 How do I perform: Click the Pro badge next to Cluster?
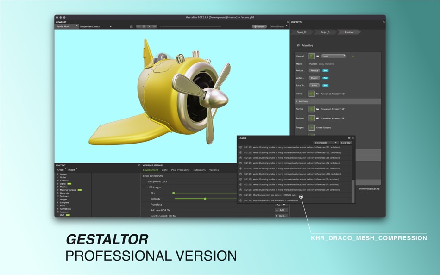tap(325, 78)
